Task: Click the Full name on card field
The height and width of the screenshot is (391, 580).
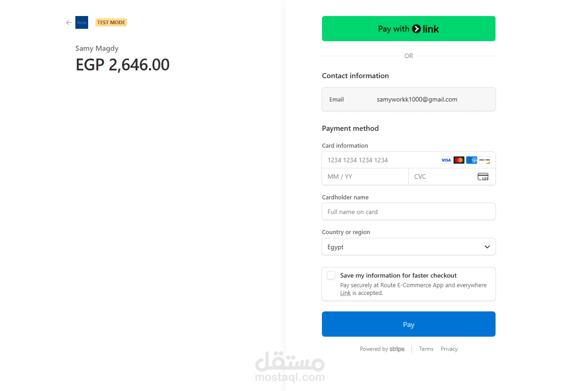Action: (x=408, y=212)
